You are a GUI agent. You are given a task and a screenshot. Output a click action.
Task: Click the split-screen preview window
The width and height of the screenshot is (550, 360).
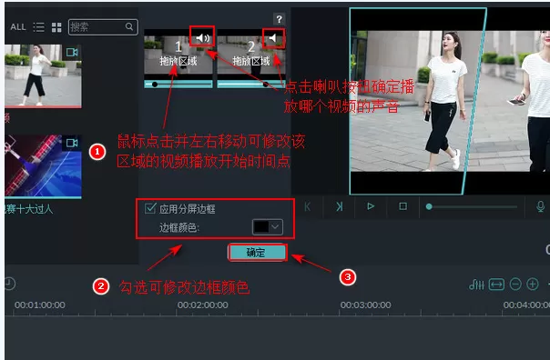click(449, 101)
